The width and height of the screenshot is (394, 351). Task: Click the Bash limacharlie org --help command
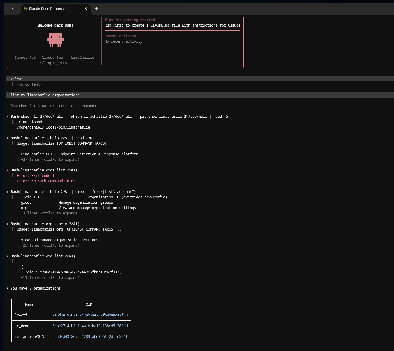[x=45, y=224]
